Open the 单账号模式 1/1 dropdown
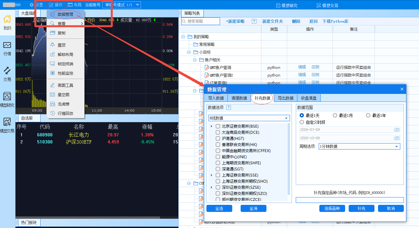419x228 pixels. 122,5
